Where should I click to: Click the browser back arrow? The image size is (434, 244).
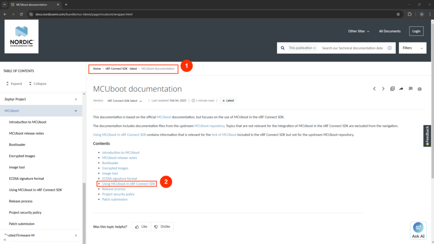tap(5, 14)
